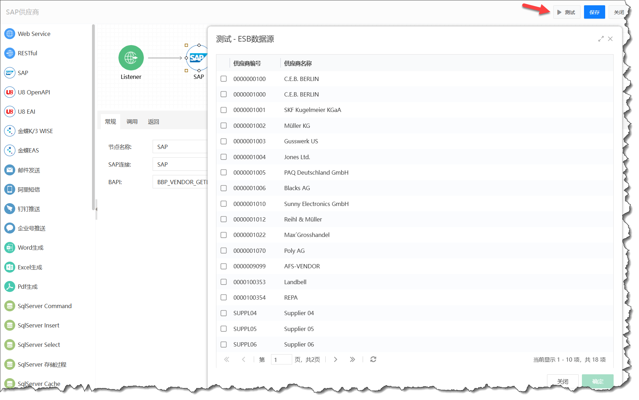639x400 pixels.
Task: Jump to the last results page
Action: (x=352, y=360)
